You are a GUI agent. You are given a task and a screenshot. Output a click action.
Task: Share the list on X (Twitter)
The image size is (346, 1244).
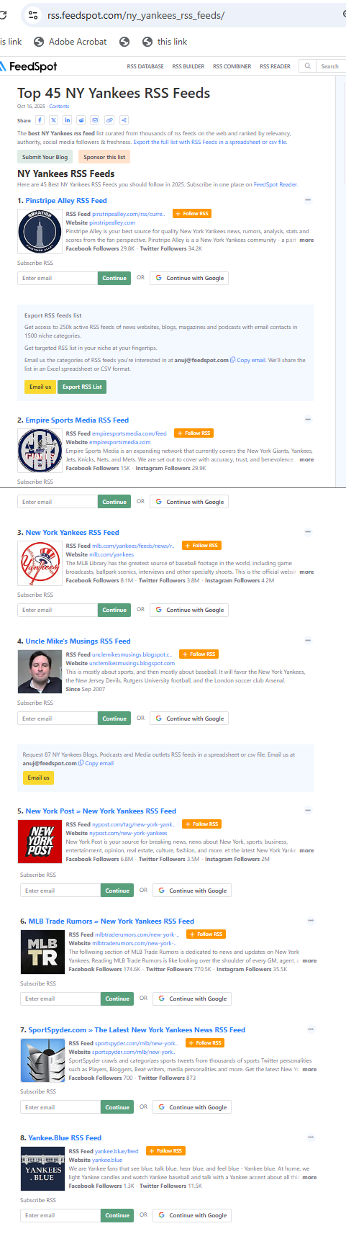click(x=53, y=120)
